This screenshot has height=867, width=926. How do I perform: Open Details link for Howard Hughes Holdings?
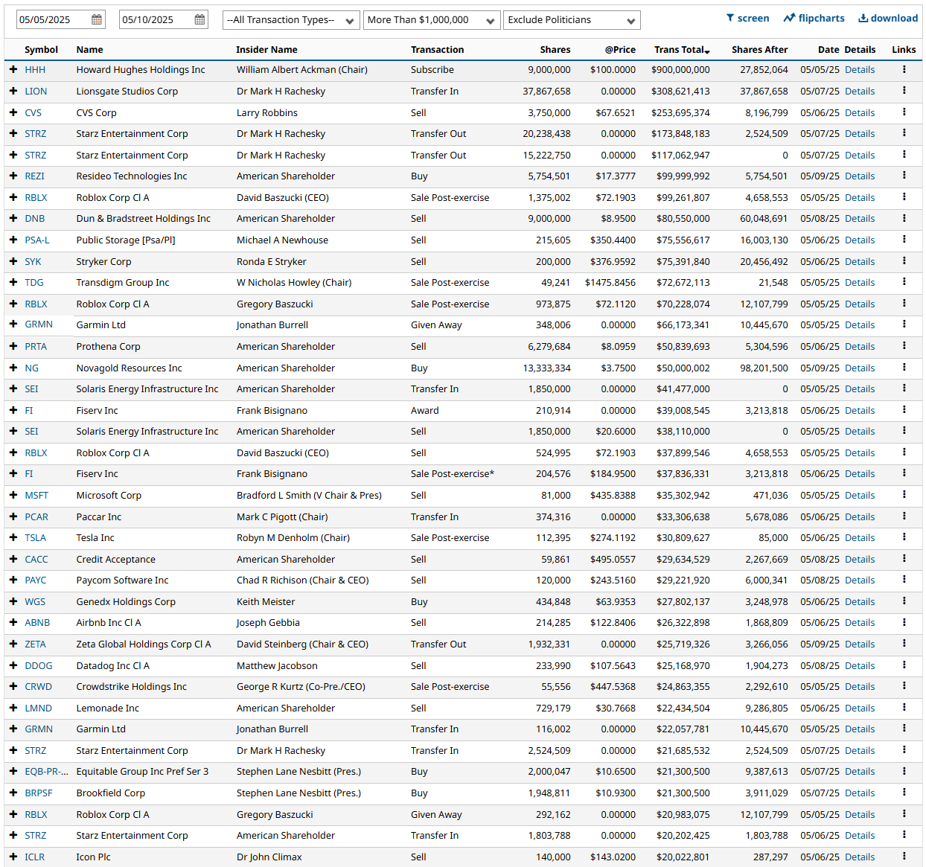pos(860,69)
